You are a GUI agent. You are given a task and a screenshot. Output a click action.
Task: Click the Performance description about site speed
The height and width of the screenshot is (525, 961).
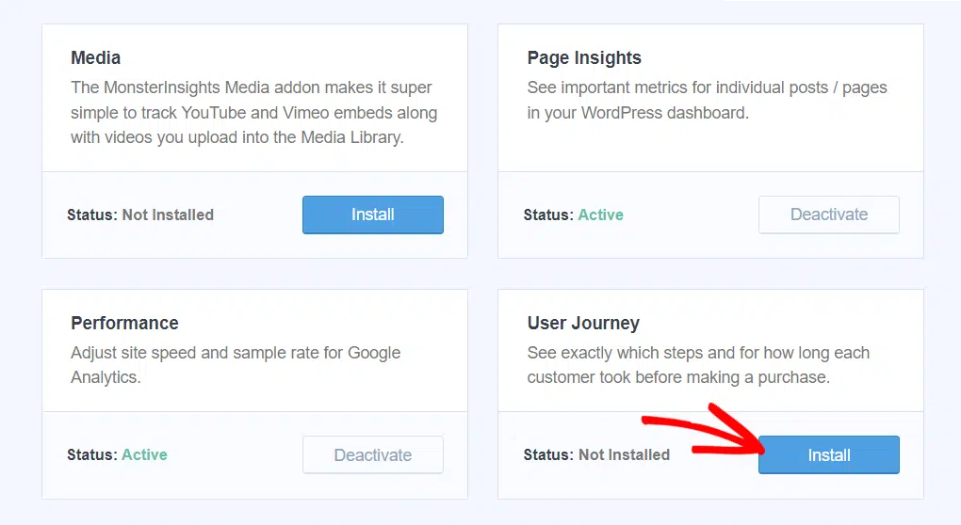coord(236,365)
